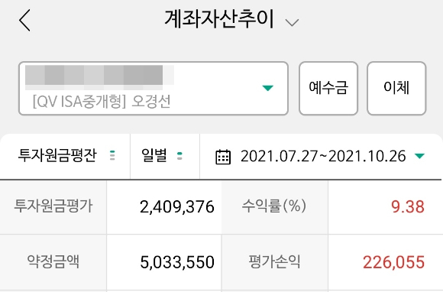
Task: Tap the 평가손익 value 226,055
Action: (393, 262)
